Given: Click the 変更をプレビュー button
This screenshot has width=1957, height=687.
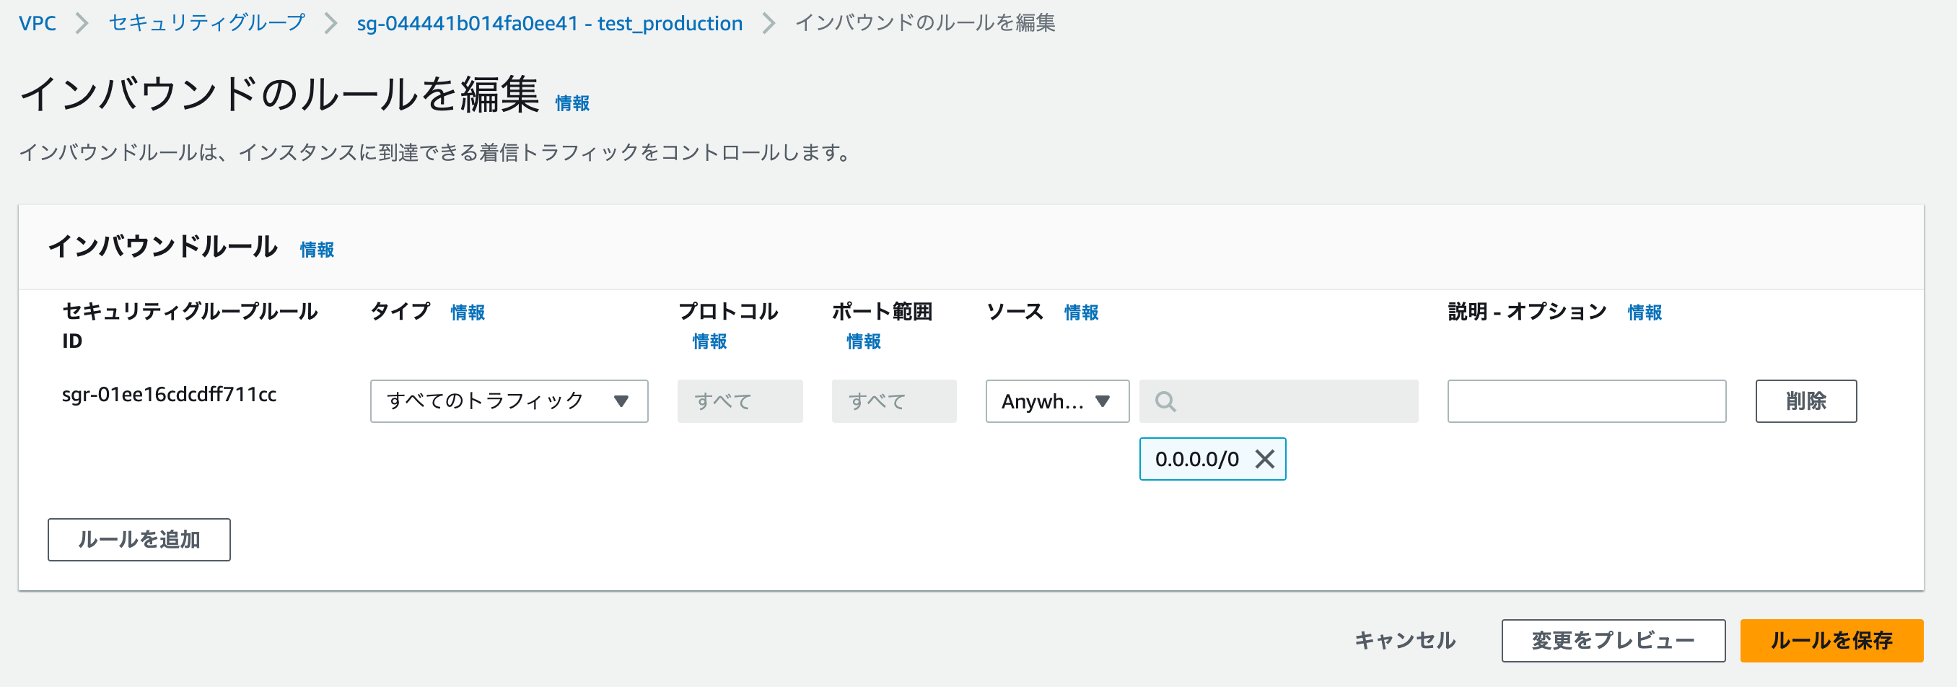Looking at the screenshot, I should tap(1613, 641).
